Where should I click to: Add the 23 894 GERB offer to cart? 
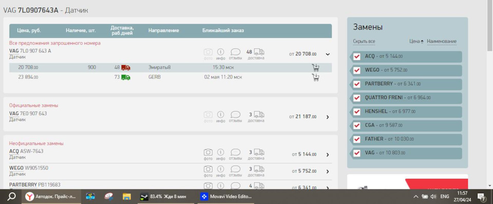pos(315,77)
